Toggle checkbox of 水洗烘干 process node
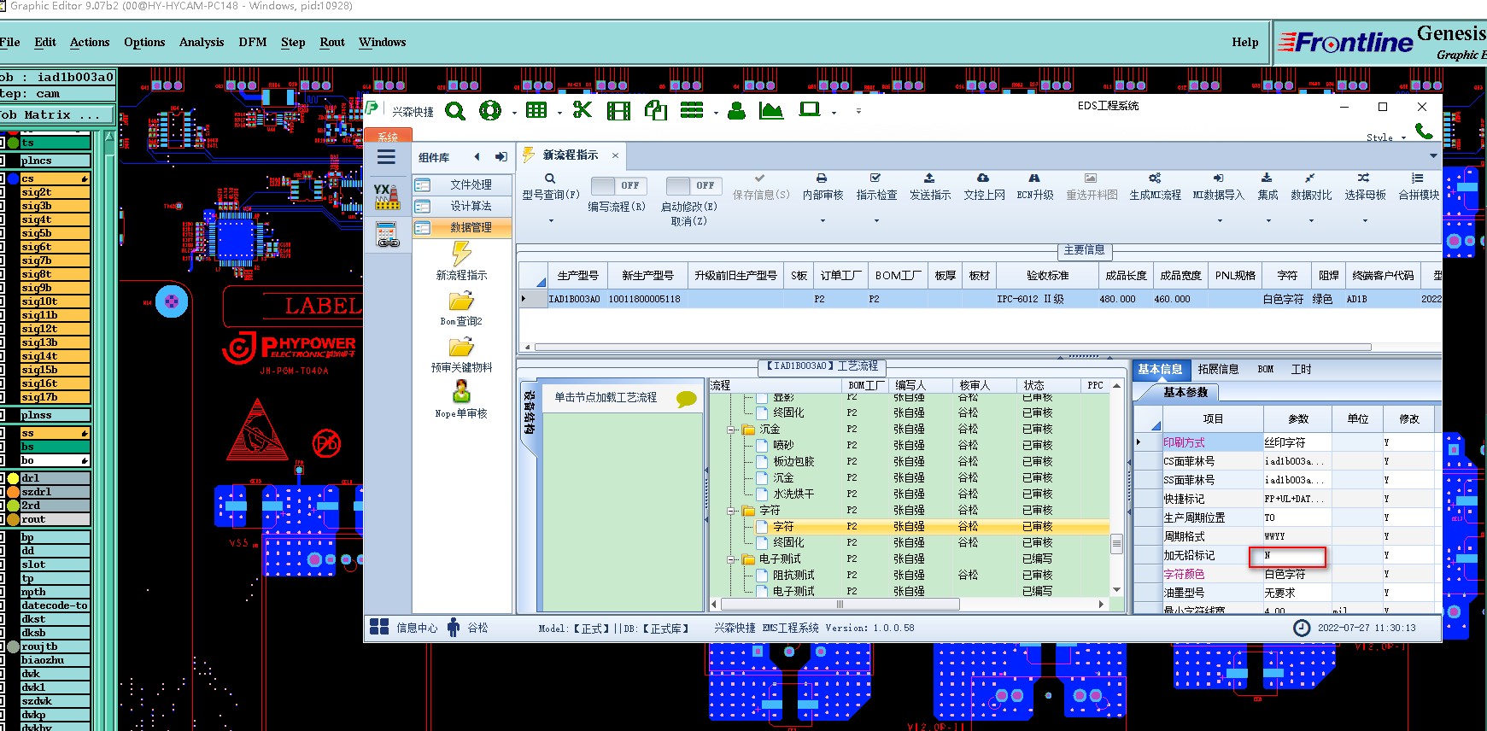1487x731 pixels. [762, 494]
